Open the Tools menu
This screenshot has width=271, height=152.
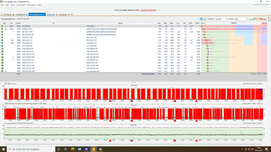(x=13, y=5)
